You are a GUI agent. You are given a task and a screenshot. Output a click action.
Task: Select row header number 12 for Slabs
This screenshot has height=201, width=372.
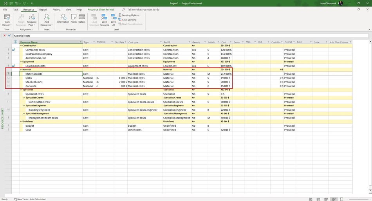(8, 78)
